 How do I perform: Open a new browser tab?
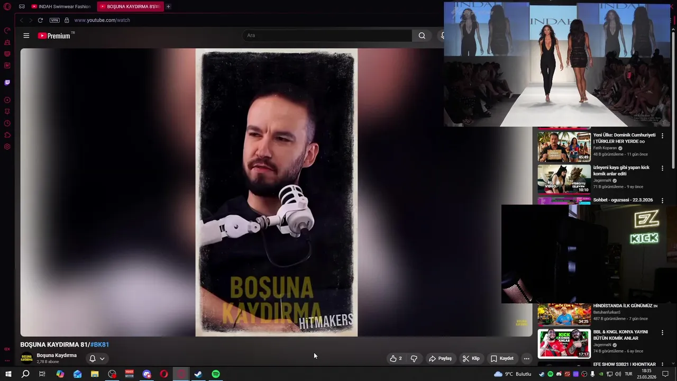[x=168, y=6]
